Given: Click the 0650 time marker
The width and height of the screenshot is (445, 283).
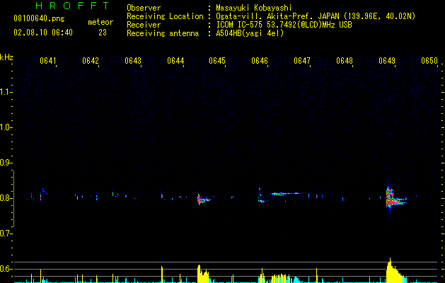Looking at the screenshot, I should pos(429,61).
